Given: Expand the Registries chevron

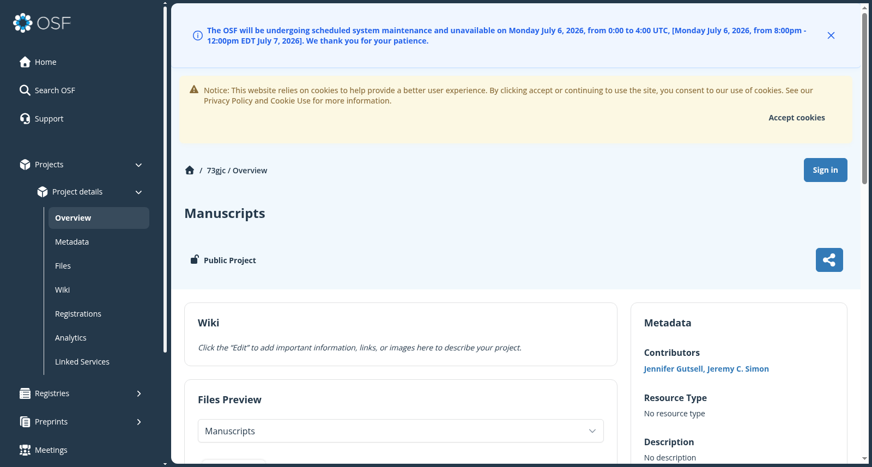Looking at the screenshot, I should point(138,393).
